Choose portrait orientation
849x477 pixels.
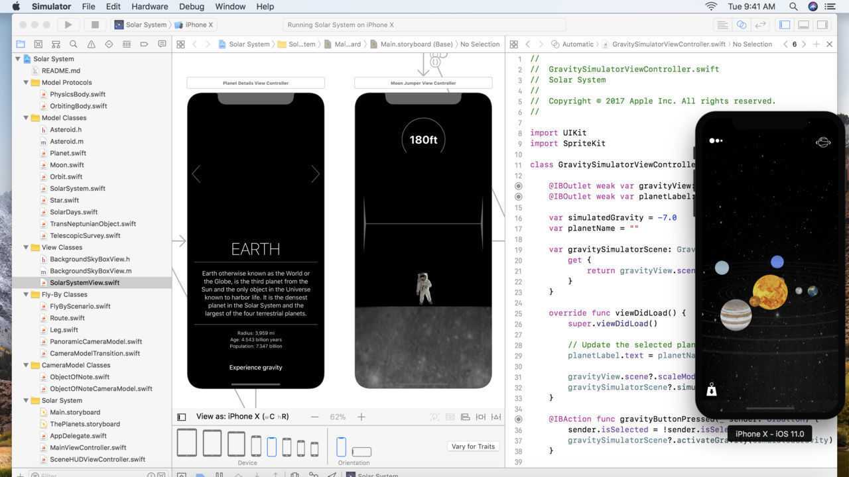[x=341, y=447]
